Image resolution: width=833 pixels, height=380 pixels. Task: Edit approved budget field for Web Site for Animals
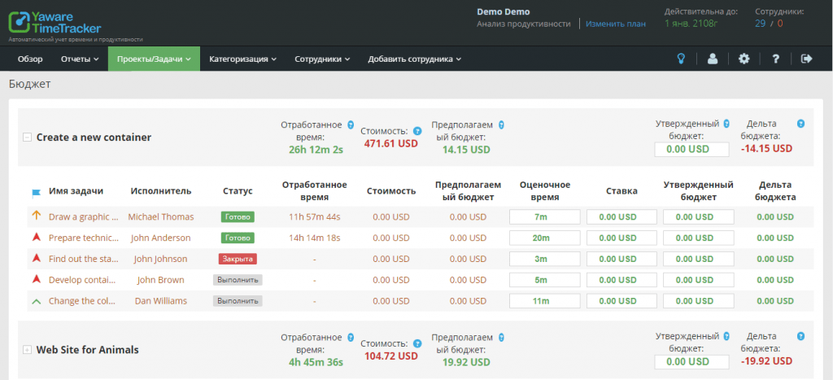click(x=691, y=362)
